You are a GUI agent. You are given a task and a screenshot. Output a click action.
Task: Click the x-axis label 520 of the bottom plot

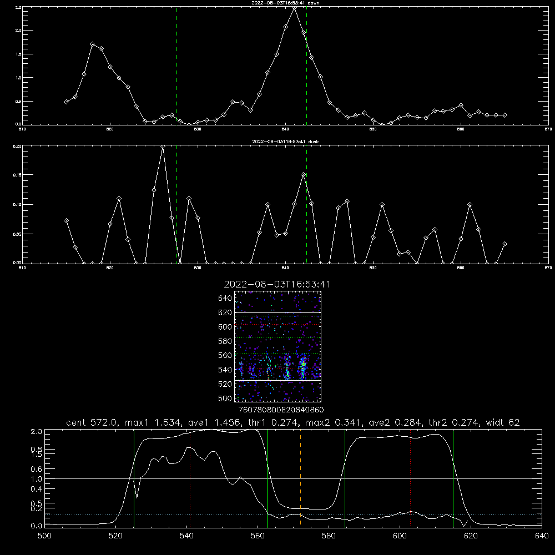tap(115, 536)
